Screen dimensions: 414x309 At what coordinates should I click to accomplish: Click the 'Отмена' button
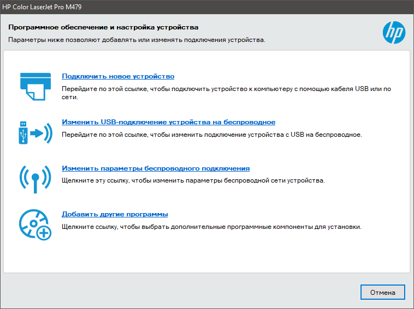(382, 292)
